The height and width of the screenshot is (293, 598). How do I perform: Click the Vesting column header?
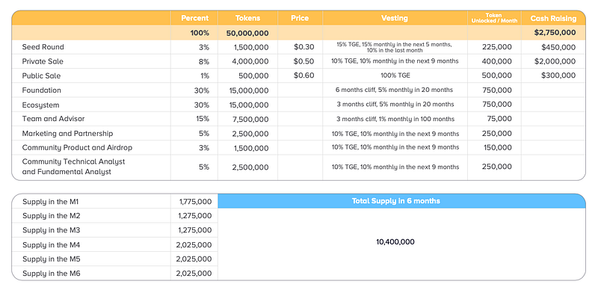(395, 18)
